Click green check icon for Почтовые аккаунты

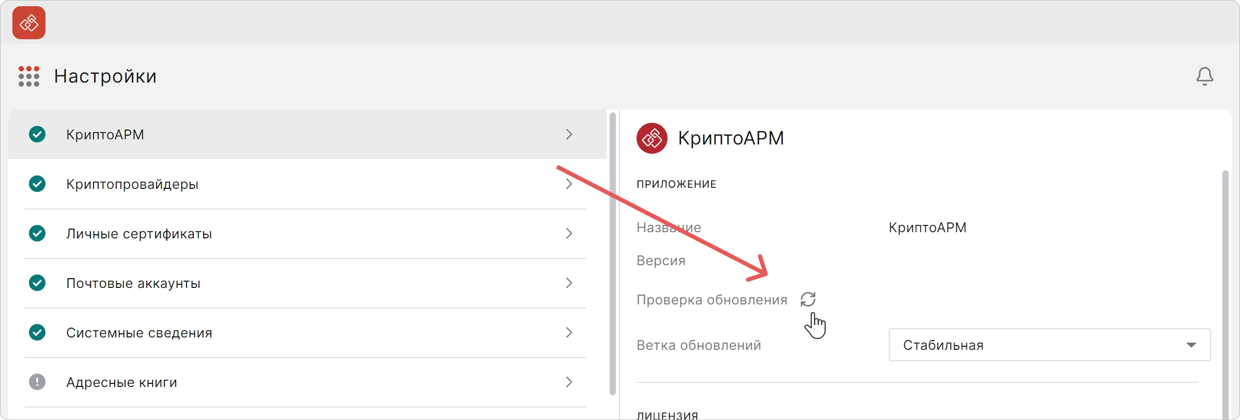[x=37, y=283]
